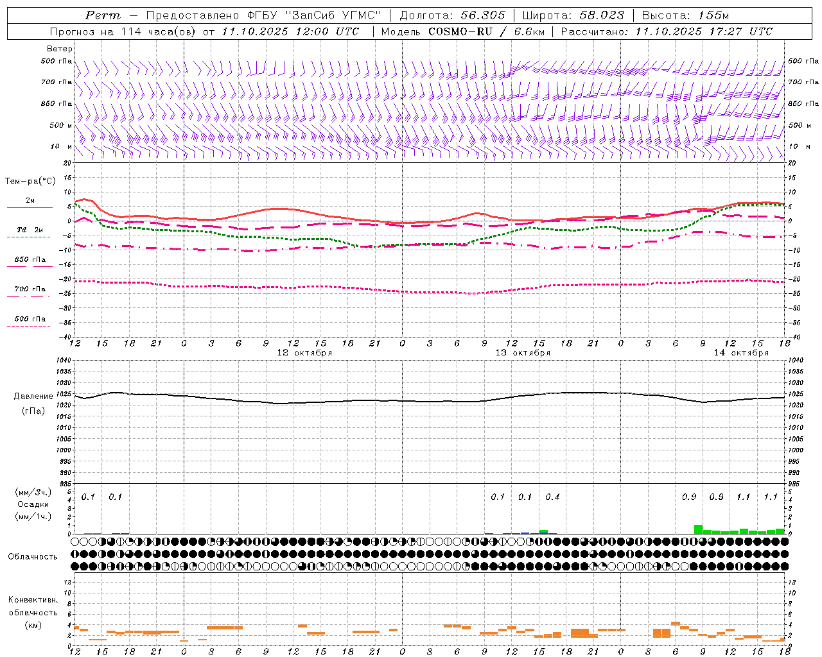Click the '0.4' precipitation amount value
This screenshot has height=657, width=822.
tap(552, 497)
